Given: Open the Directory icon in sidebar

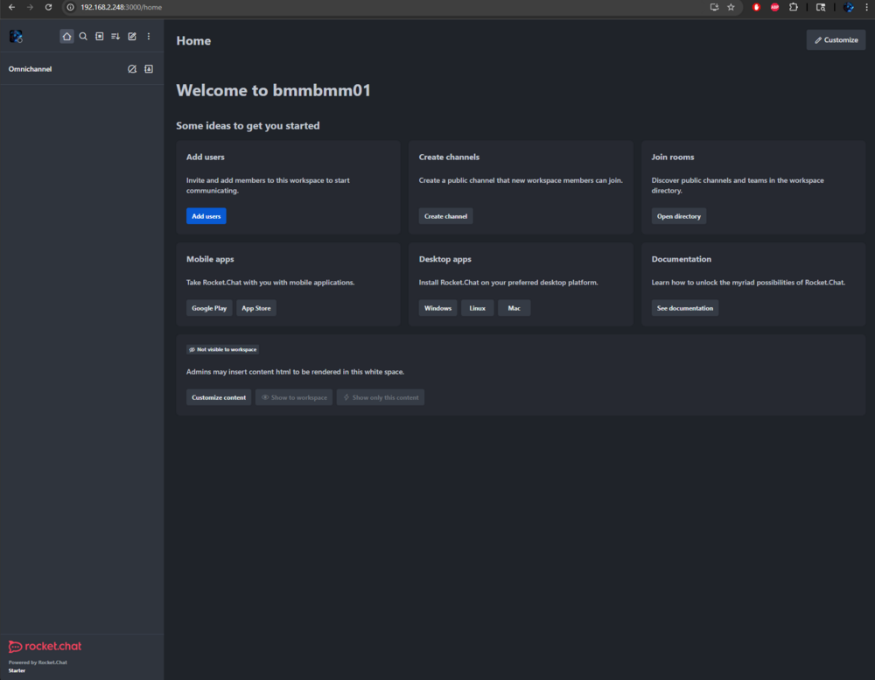Looking at the screenshot, I should 100,36.
